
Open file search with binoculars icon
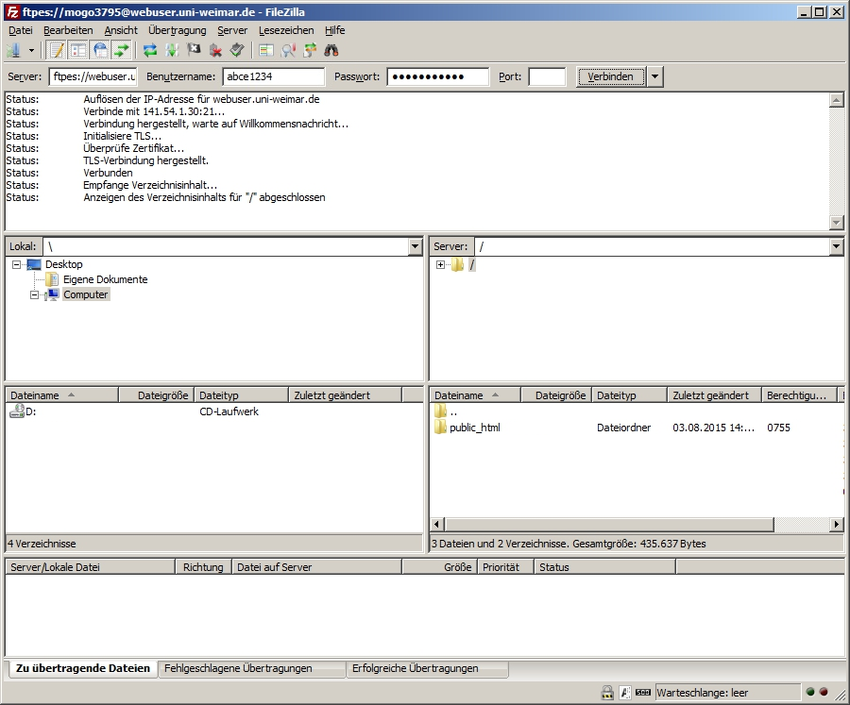[x=331, y=50]
